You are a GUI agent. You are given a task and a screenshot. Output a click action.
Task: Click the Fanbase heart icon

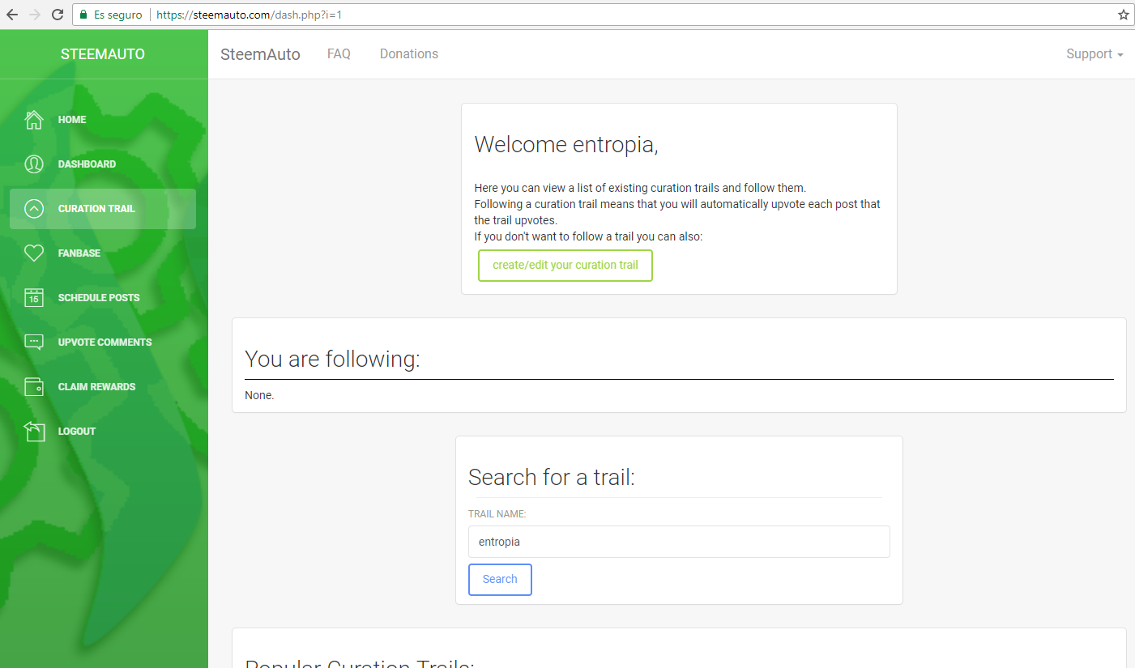[34, 253]
